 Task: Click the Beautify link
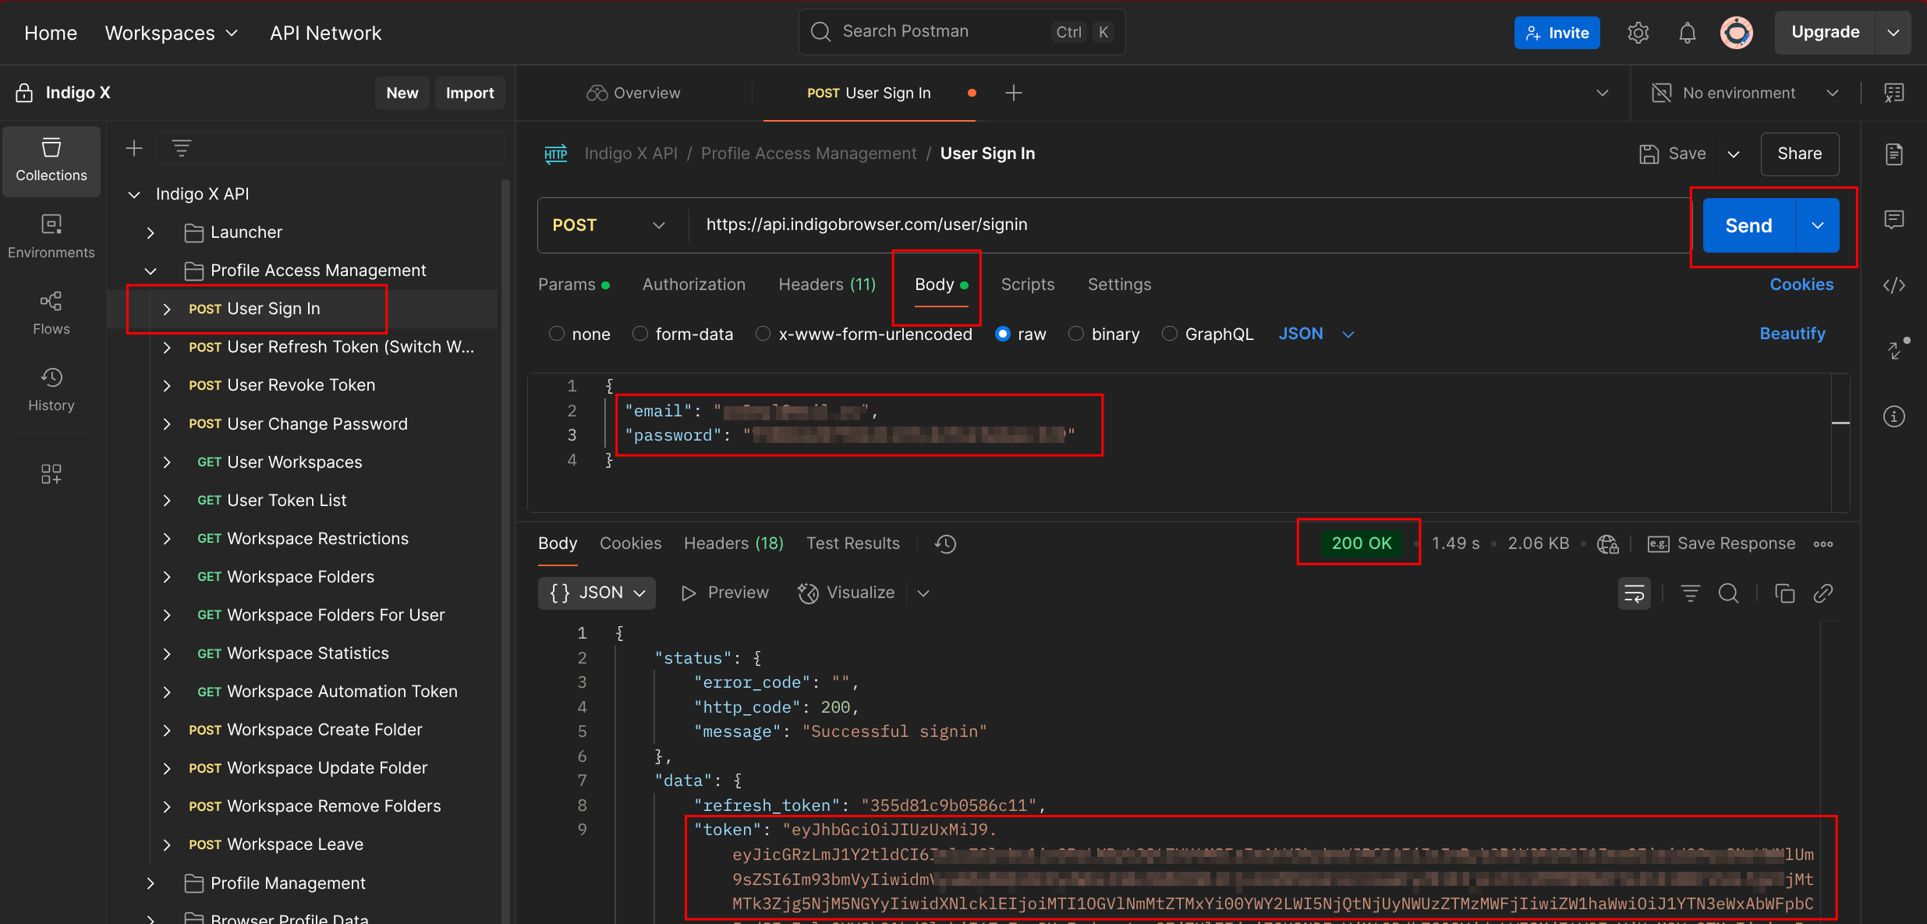(1792, 334)
